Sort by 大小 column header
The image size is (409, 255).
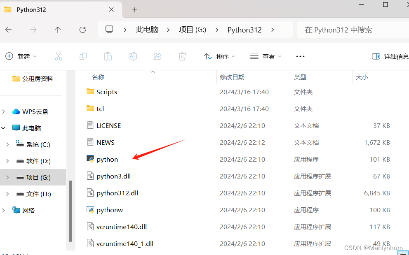[362, 77]
